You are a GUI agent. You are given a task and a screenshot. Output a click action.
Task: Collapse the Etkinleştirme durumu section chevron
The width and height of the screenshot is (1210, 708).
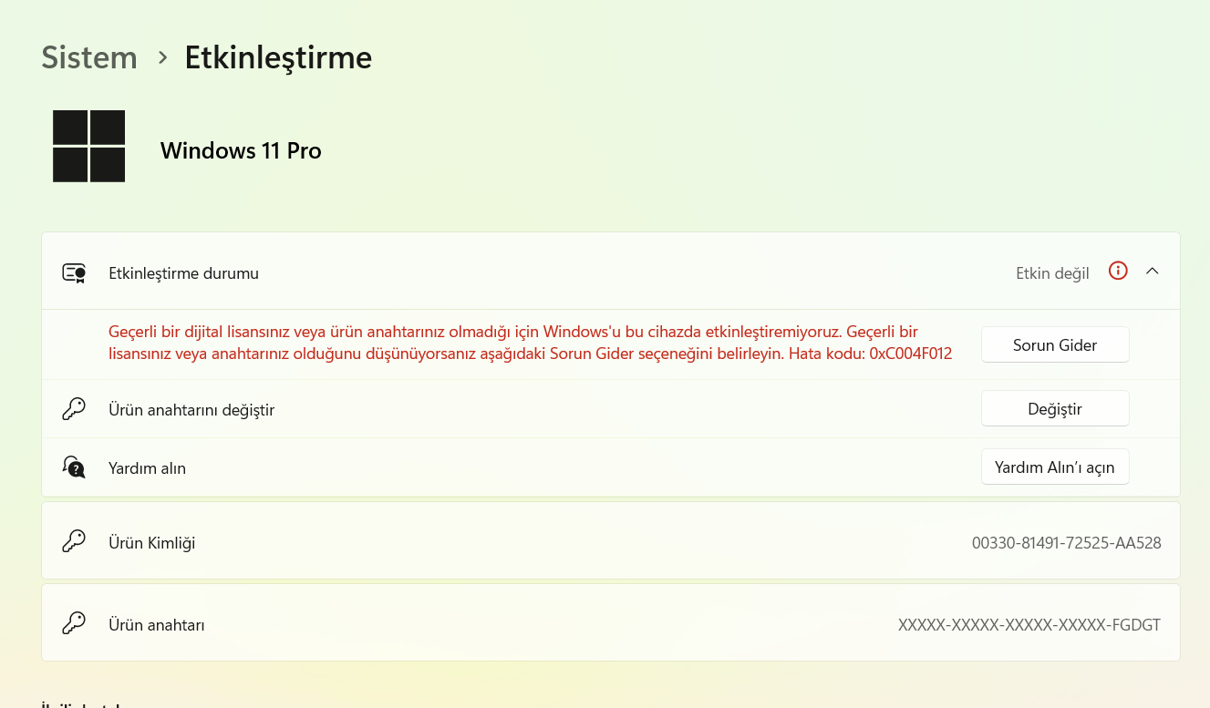(x=1153, y=271)
